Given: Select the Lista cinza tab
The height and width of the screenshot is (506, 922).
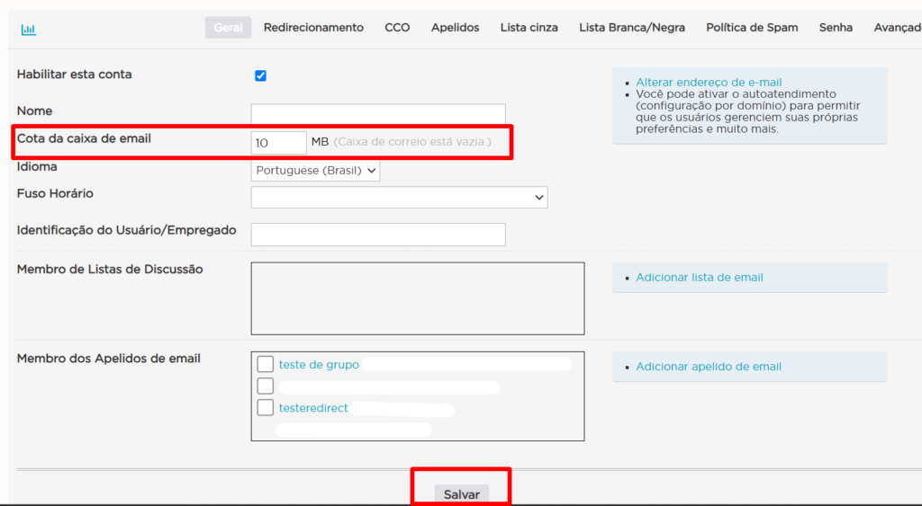Looking at the screenshot, I should coord(529,28).
